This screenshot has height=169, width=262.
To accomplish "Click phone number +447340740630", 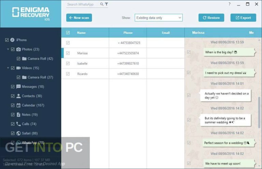I will [x=128, y=74].
